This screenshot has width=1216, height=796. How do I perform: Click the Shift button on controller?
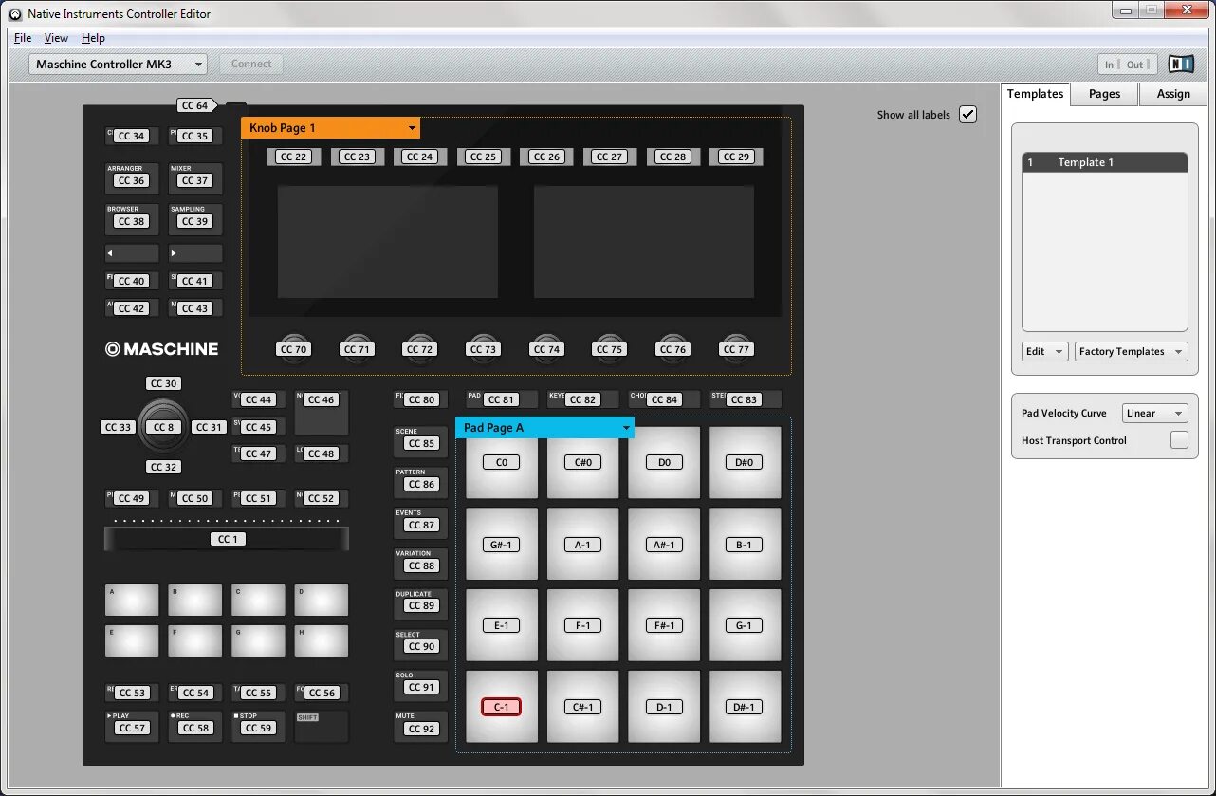click(x=322, y=726)
